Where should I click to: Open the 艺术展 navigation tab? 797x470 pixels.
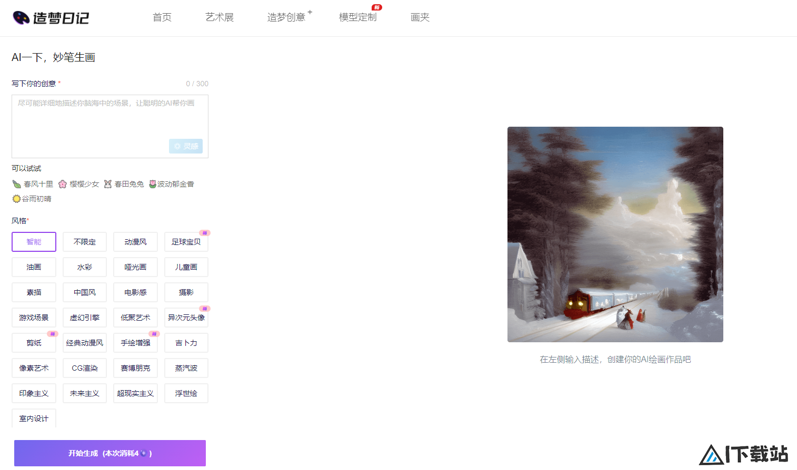point(220,17)
